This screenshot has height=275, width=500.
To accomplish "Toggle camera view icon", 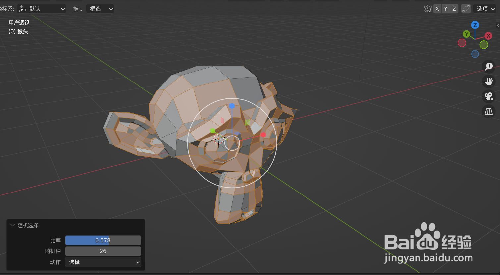I will point(489,96).
